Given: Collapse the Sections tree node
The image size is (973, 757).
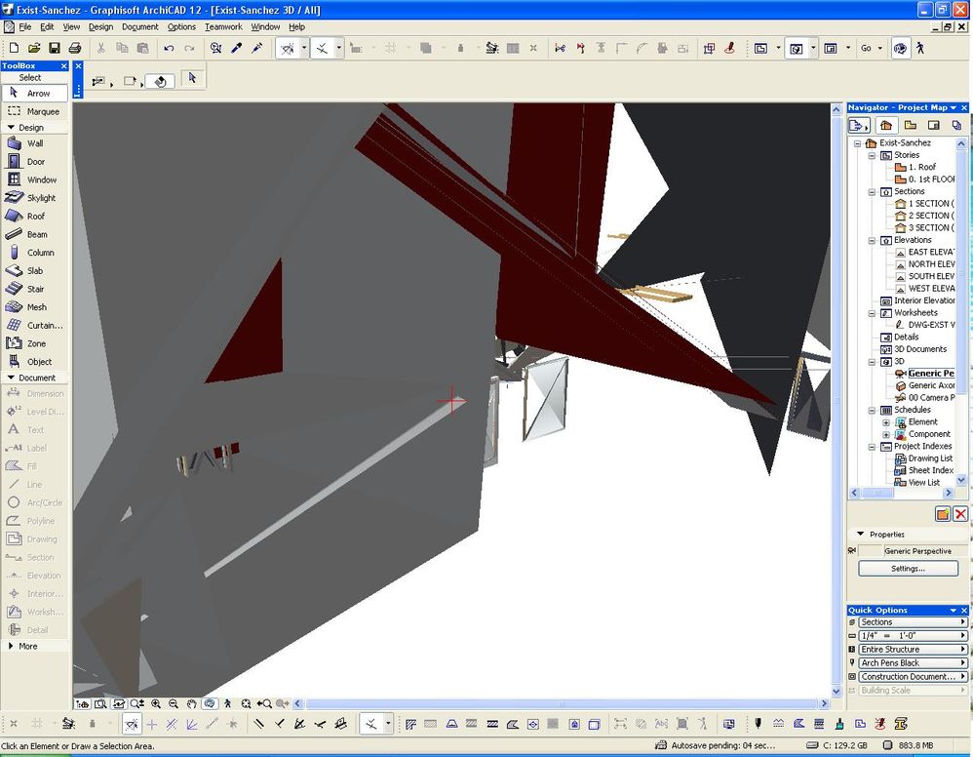Looking at the screenshot, I should tap(872, 192).
